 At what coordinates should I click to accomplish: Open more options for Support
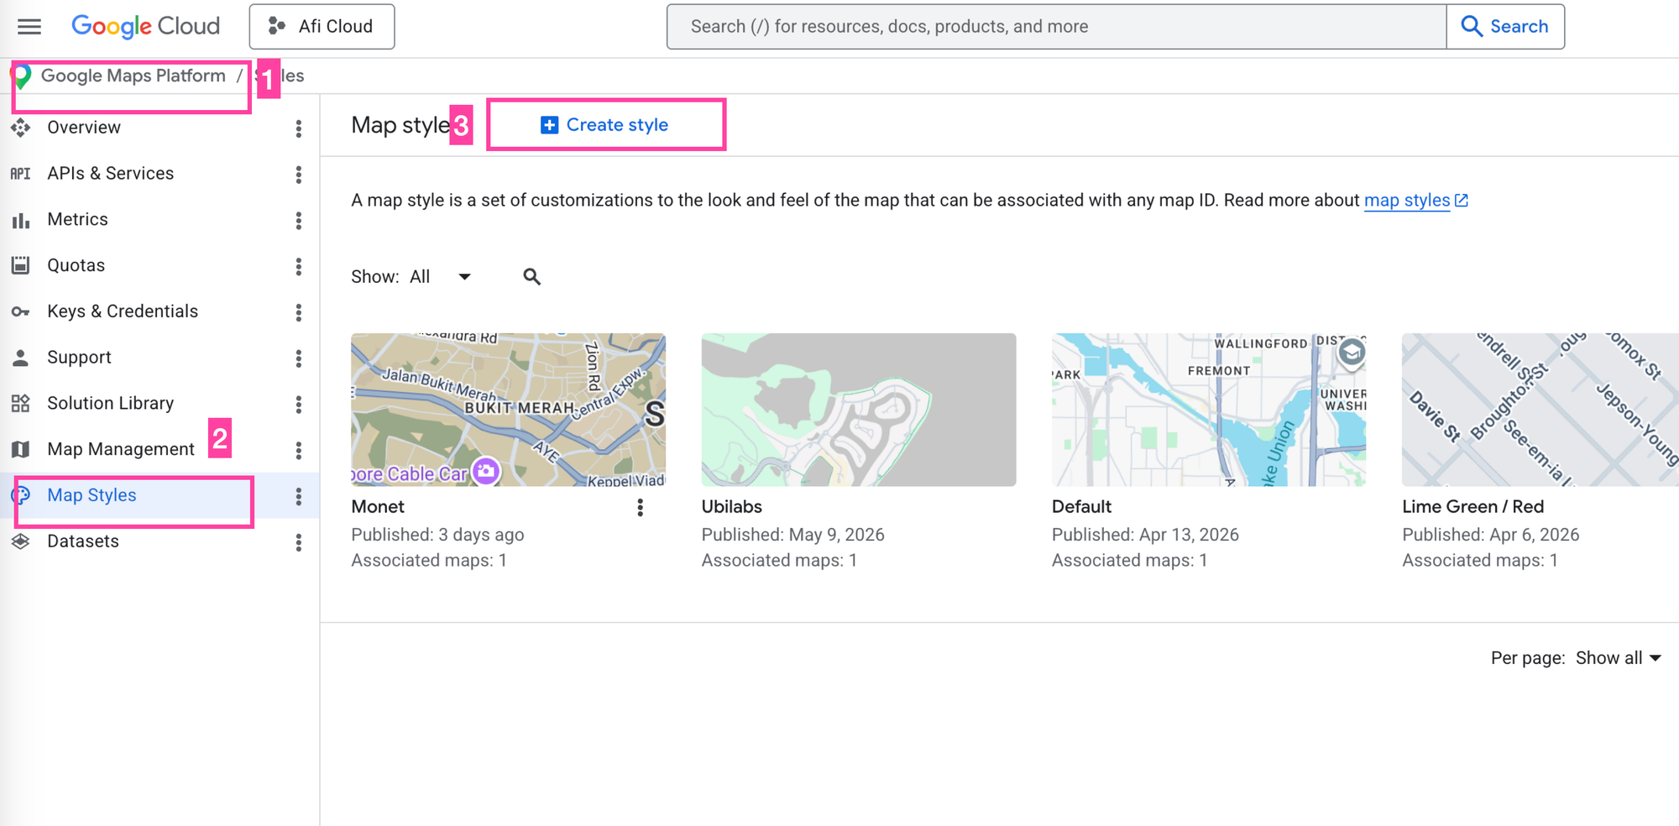click(x=298, y=358)
